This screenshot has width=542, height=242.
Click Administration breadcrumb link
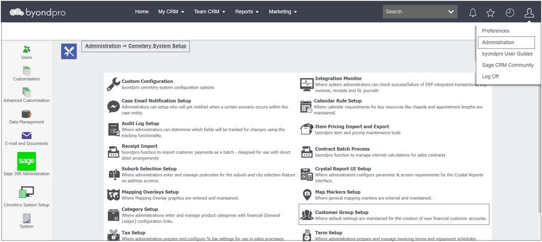pyautogui.click(x=103, y=46)
